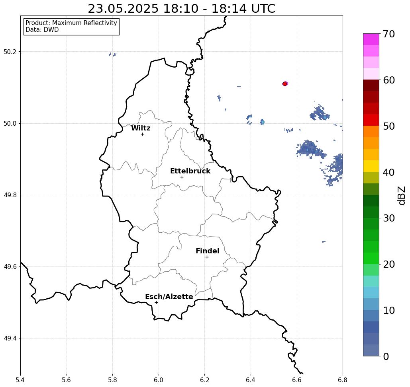Click the red high-reflectivity radar dot
410x387 pixels.
click(285, 84)
